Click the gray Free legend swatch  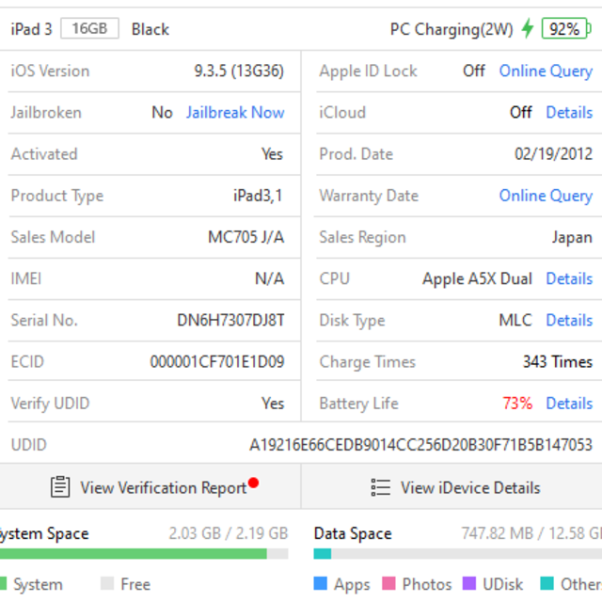coord(107,583)
